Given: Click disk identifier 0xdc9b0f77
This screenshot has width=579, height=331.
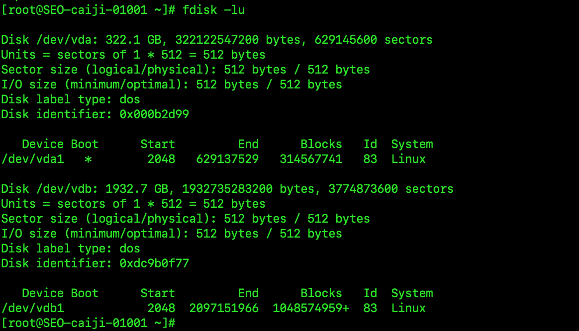Looking at the screenshot, I should (x=154, y=263).
